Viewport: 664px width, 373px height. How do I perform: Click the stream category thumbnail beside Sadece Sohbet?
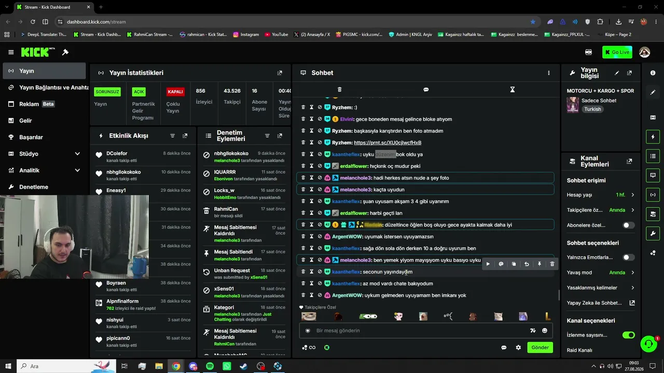coord(573,105)
